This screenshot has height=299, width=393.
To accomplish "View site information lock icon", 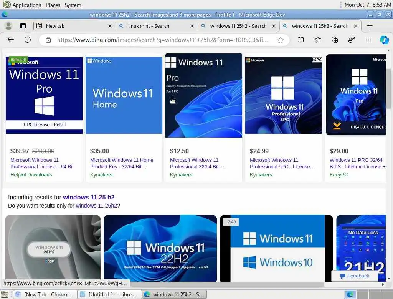I will 48,40.
